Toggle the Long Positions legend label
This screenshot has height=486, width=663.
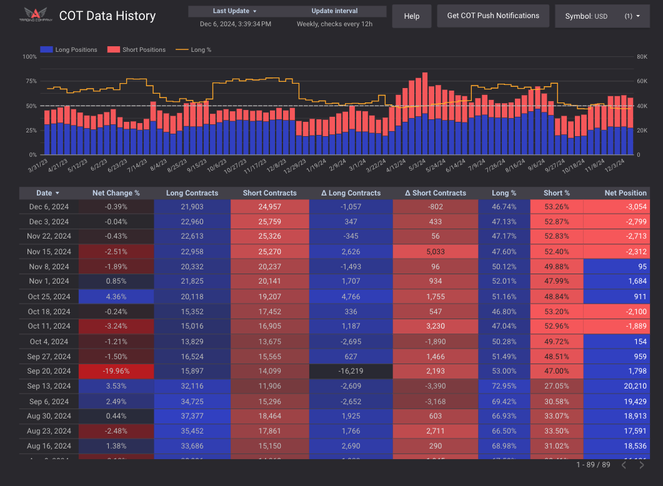click(76, 50)
